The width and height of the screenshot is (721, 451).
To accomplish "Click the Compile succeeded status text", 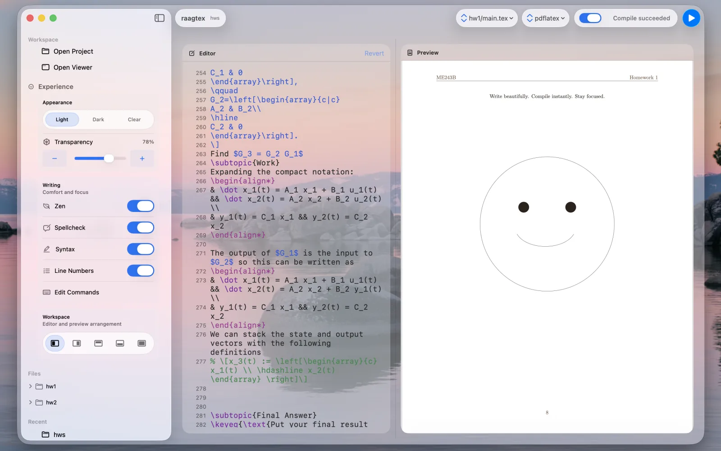I will [641, 18].
